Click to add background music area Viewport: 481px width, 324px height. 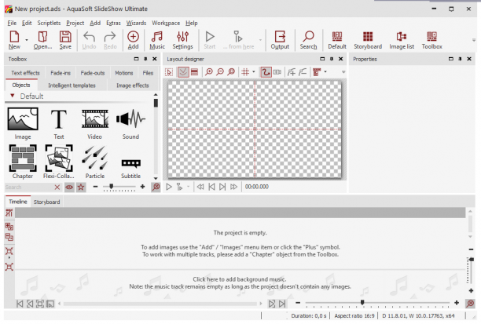pyautogui.click(x=240, y=283)
